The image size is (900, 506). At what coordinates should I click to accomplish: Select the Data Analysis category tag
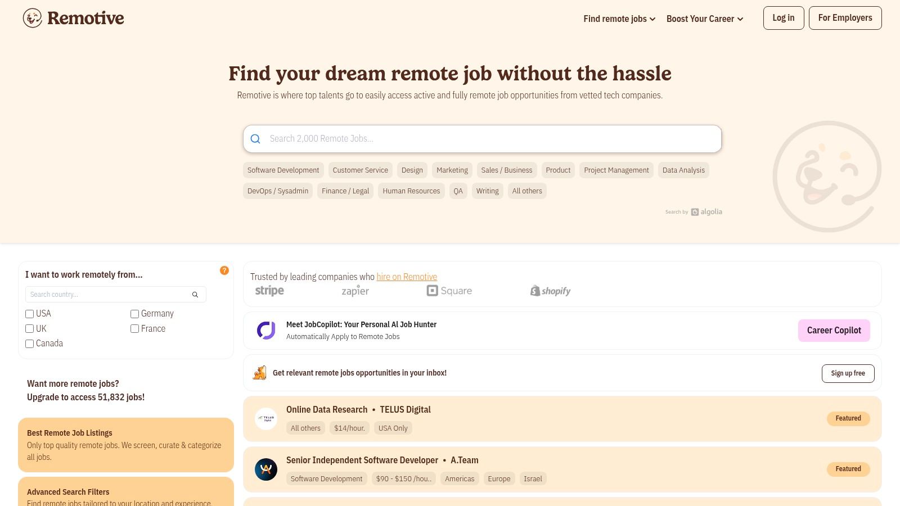(x=683, y=170)
